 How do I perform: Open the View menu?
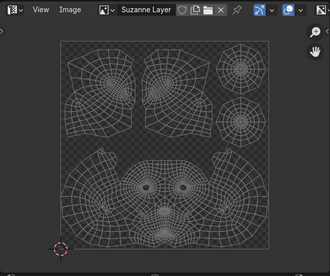41,10
